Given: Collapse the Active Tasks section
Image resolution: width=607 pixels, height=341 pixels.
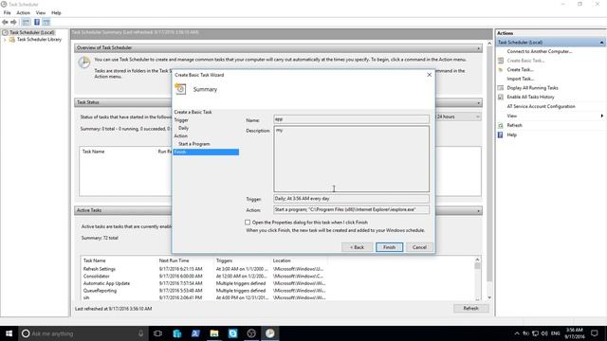Looking at the screenshot, I should (x=478, y=210).
